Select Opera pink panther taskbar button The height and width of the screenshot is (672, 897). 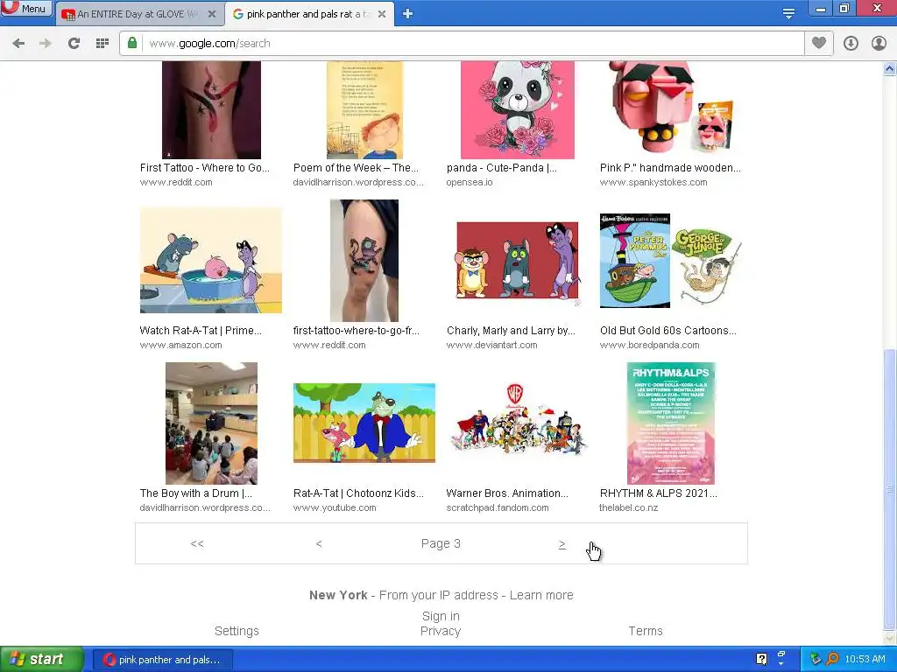162,660
